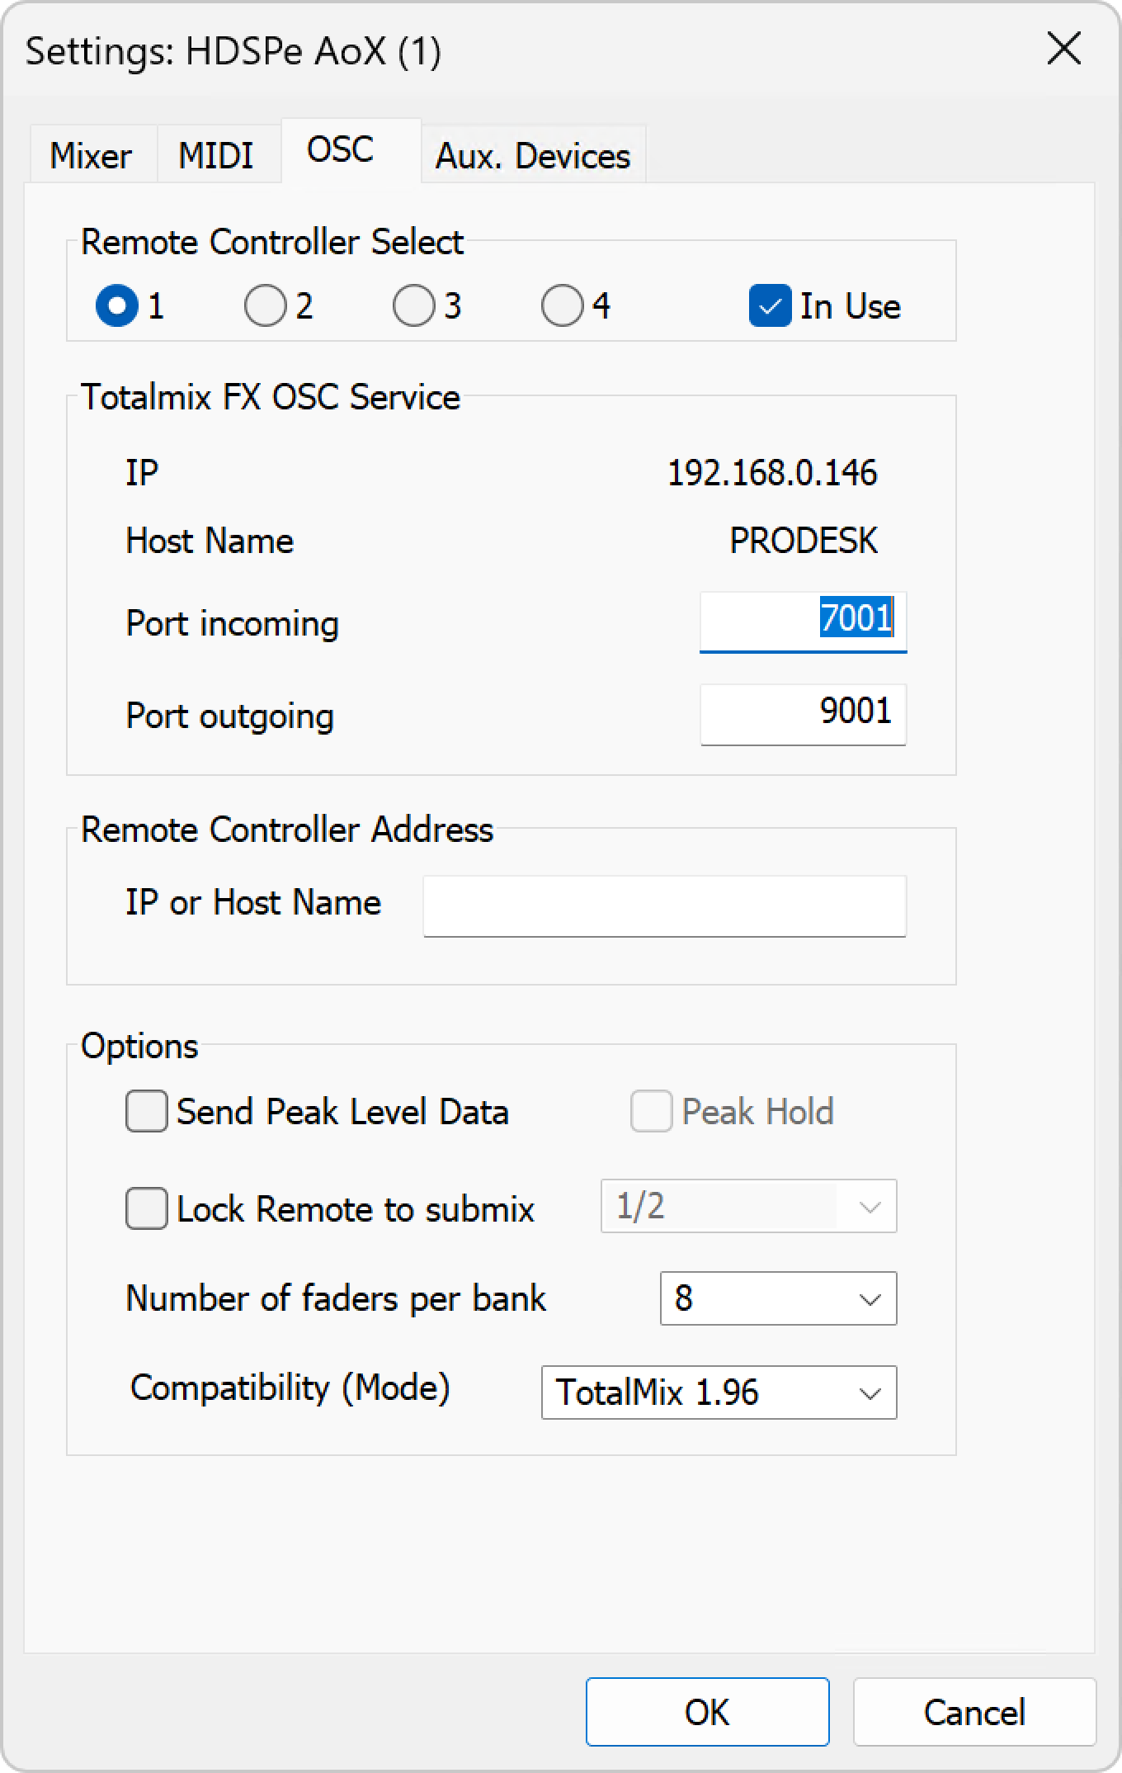Open the MIDI tab
The width and height of the screenshot is (1122, 1773).
point(216,155)
